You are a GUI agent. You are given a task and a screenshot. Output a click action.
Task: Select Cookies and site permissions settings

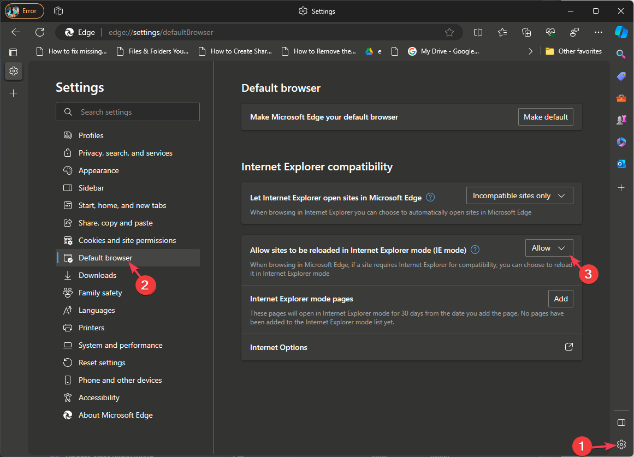click(x=127, y=240)
